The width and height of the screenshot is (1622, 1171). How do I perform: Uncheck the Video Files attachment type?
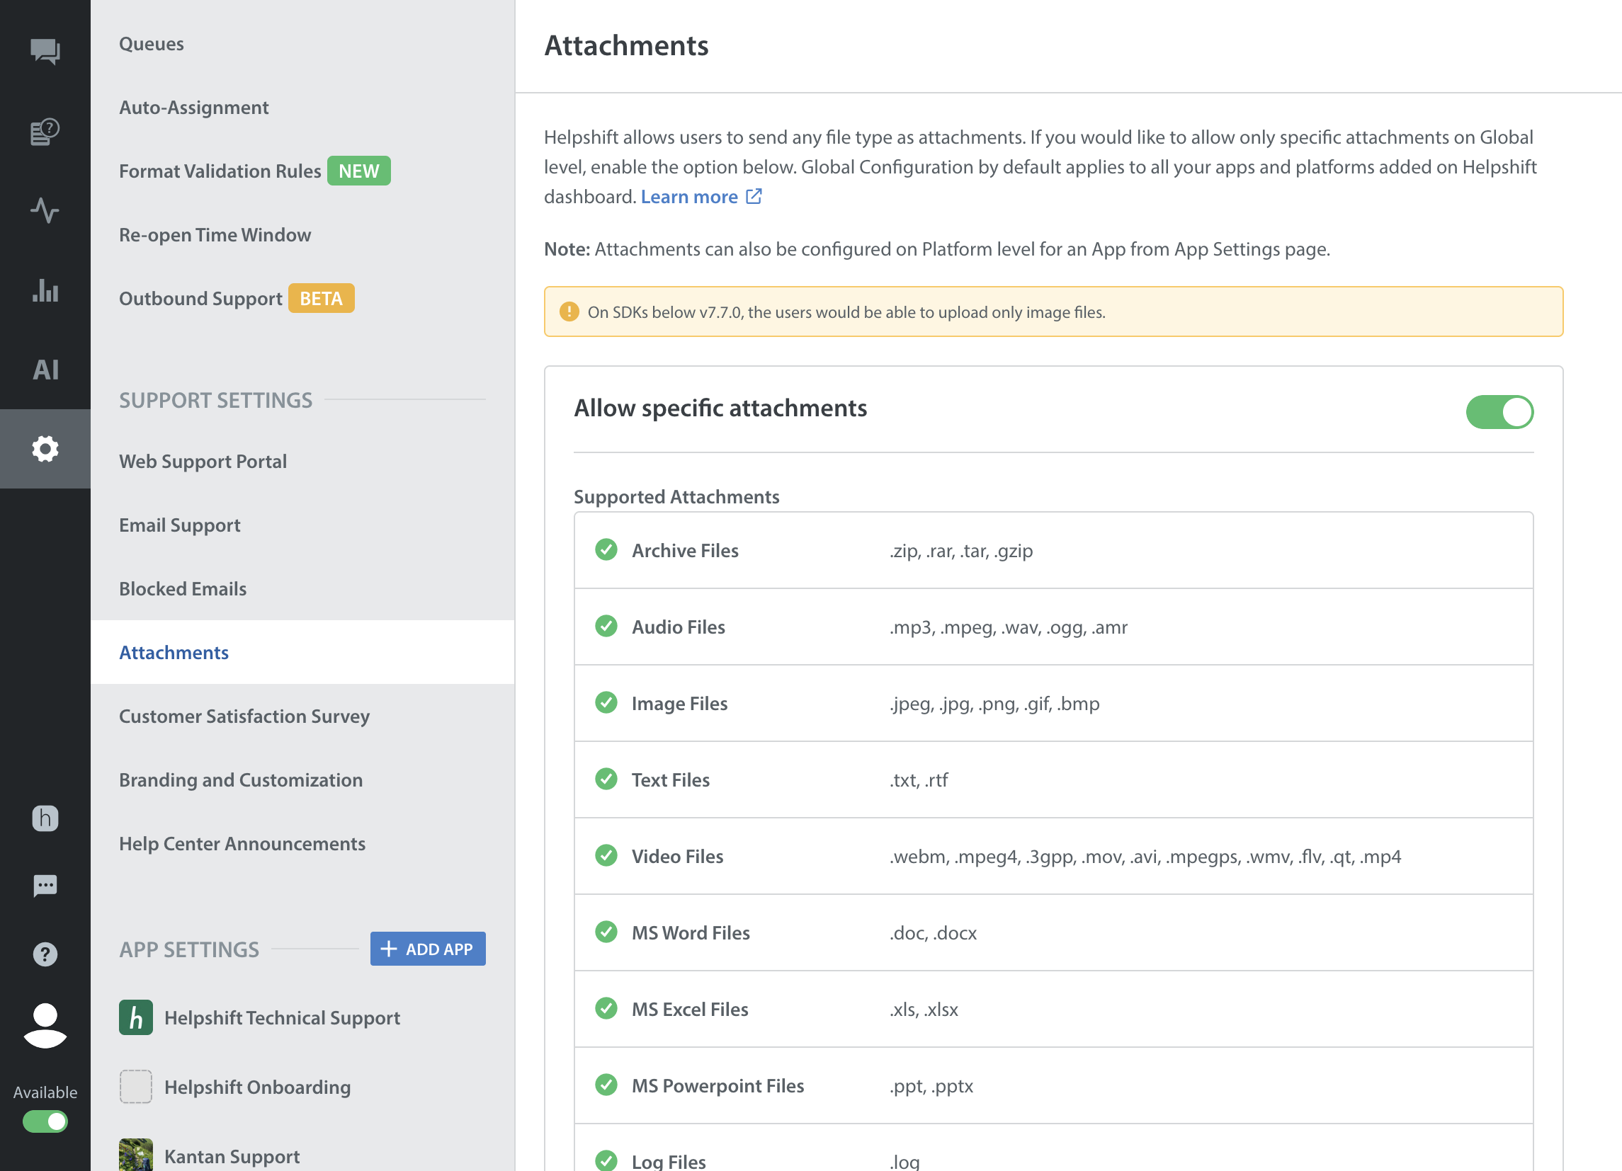point(606,856)
